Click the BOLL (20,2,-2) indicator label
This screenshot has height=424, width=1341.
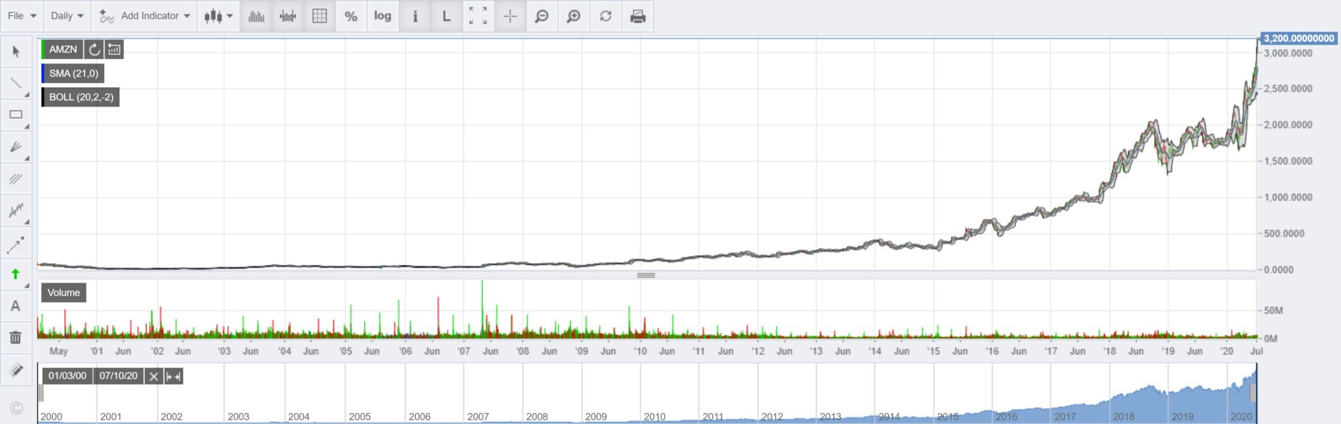81,97
